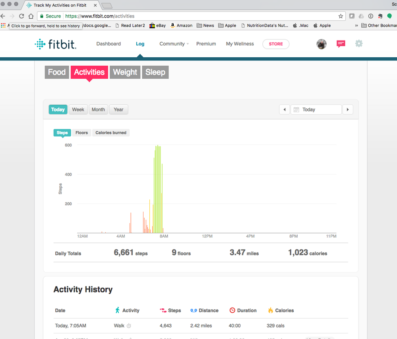Open the notifications message icon
Viewport: 397px width, 339px height.
341,44
